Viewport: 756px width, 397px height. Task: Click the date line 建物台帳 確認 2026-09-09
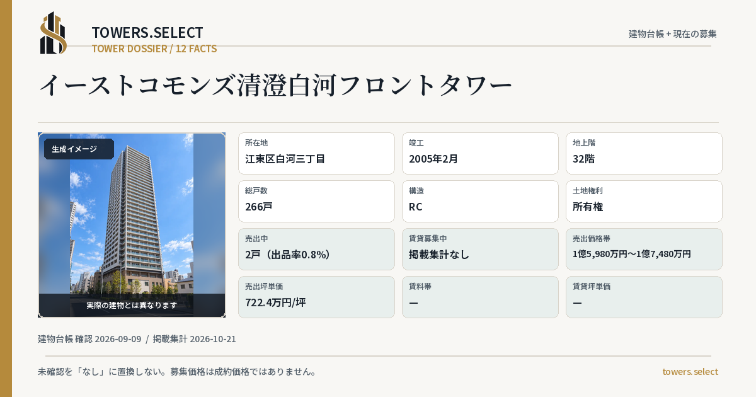(x=89, y=339)
